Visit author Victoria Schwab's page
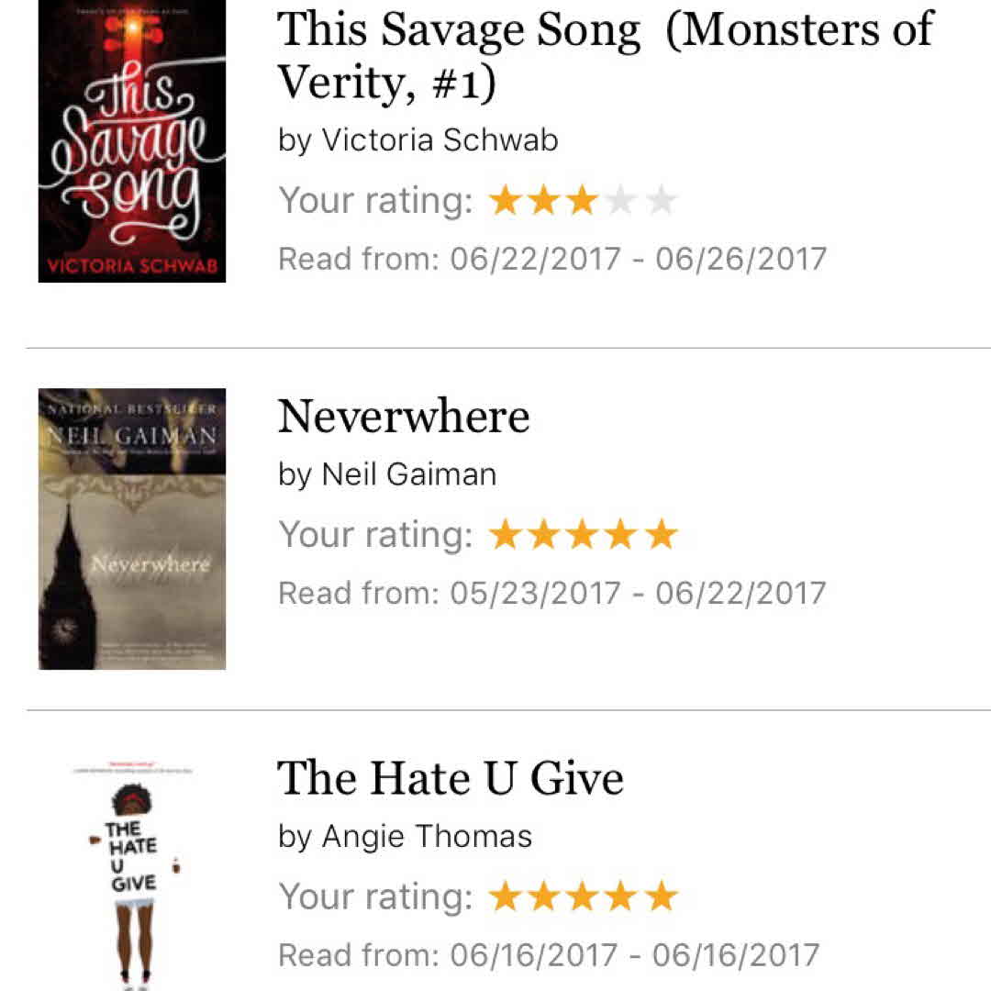The height and width of the screenshot is (991, 991). coord(439,140)
